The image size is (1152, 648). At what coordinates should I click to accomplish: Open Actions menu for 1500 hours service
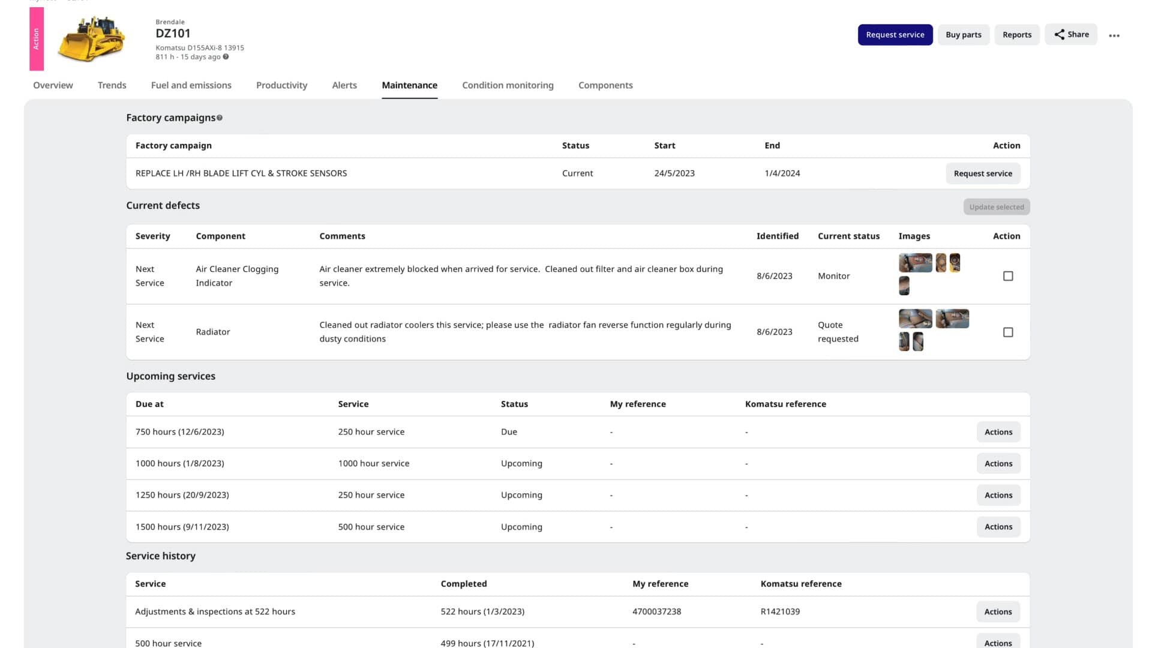point(998,527)
